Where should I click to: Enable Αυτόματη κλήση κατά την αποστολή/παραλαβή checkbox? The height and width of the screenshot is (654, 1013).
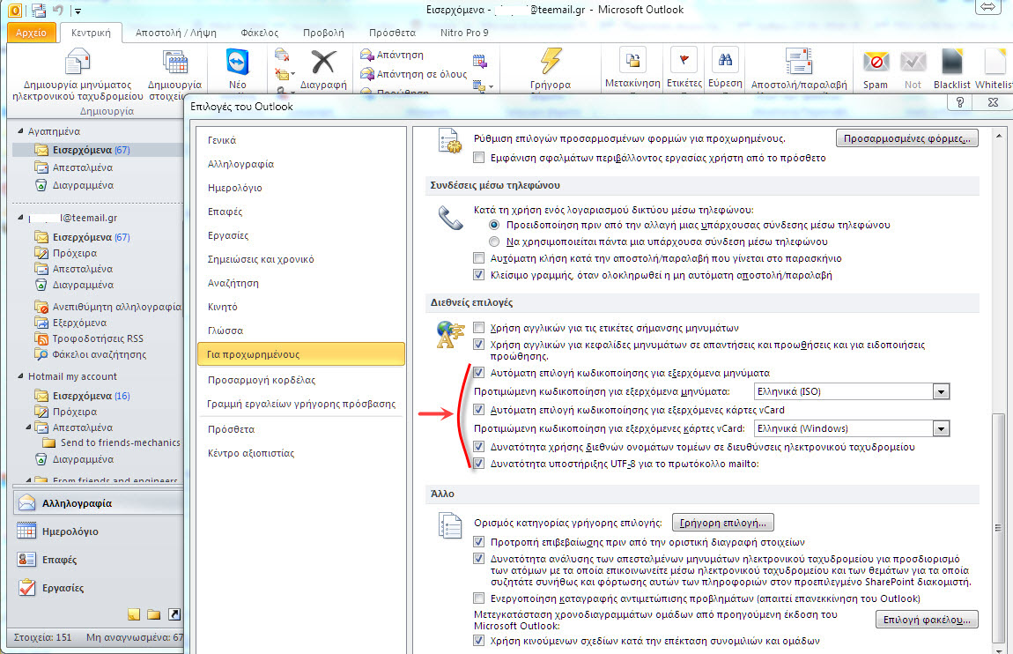(479, 258)
